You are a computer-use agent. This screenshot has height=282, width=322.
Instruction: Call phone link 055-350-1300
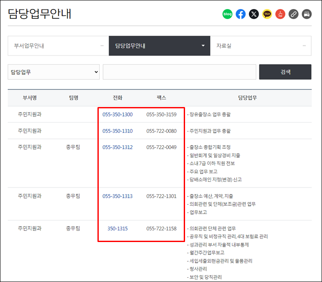pyautogui.click(x=118, y=115)
